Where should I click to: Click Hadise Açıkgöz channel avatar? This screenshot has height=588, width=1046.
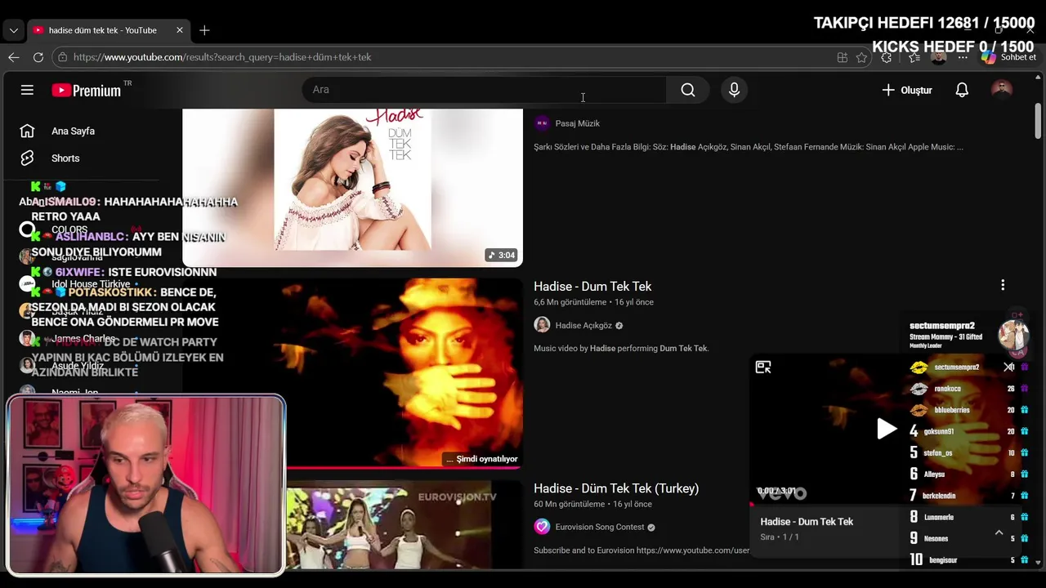coord(542,325)
